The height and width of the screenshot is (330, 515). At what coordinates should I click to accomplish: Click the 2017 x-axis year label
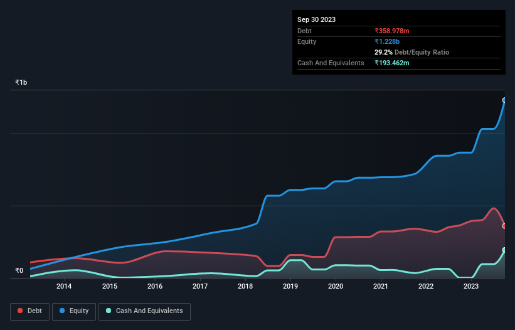(x=200, y=286)
